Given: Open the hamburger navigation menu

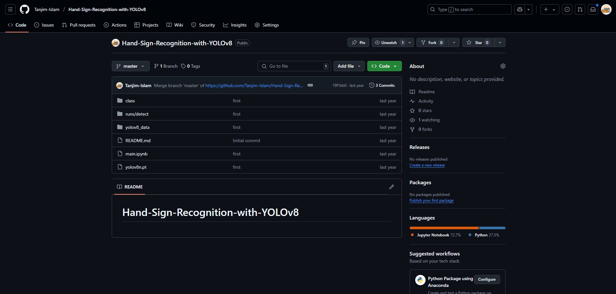Looking at the screenshot, I should [10, 9].
